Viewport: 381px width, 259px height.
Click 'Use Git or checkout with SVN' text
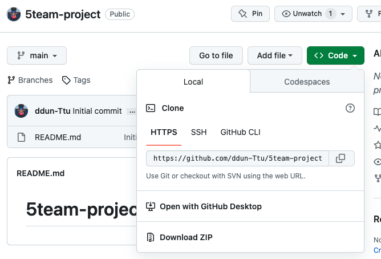click(x=226, y=176)
